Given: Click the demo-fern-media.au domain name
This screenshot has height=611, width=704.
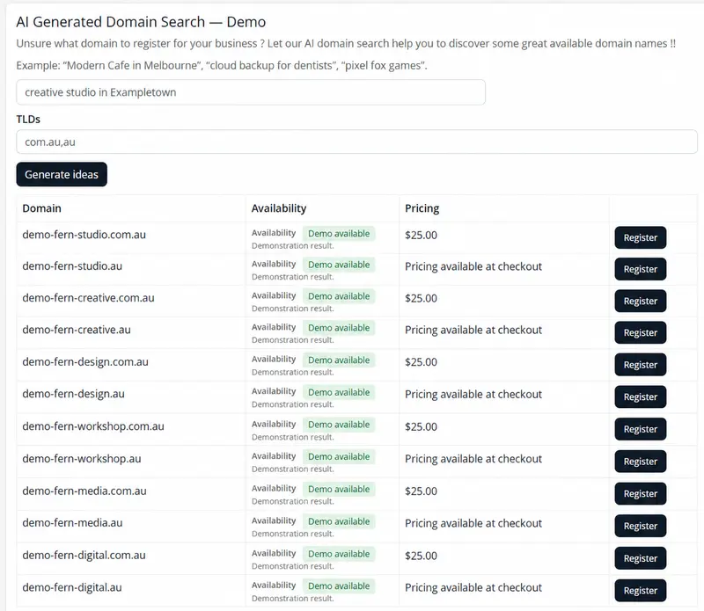Looking at the screenshot, I should tap(72, 522).
